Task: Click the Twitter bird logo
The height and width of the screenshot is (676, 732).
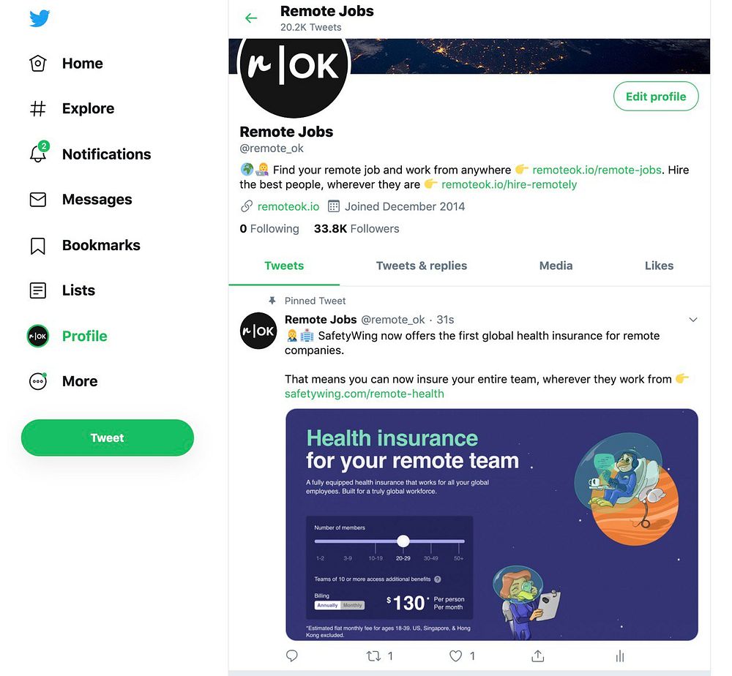Action: [40, 19]
